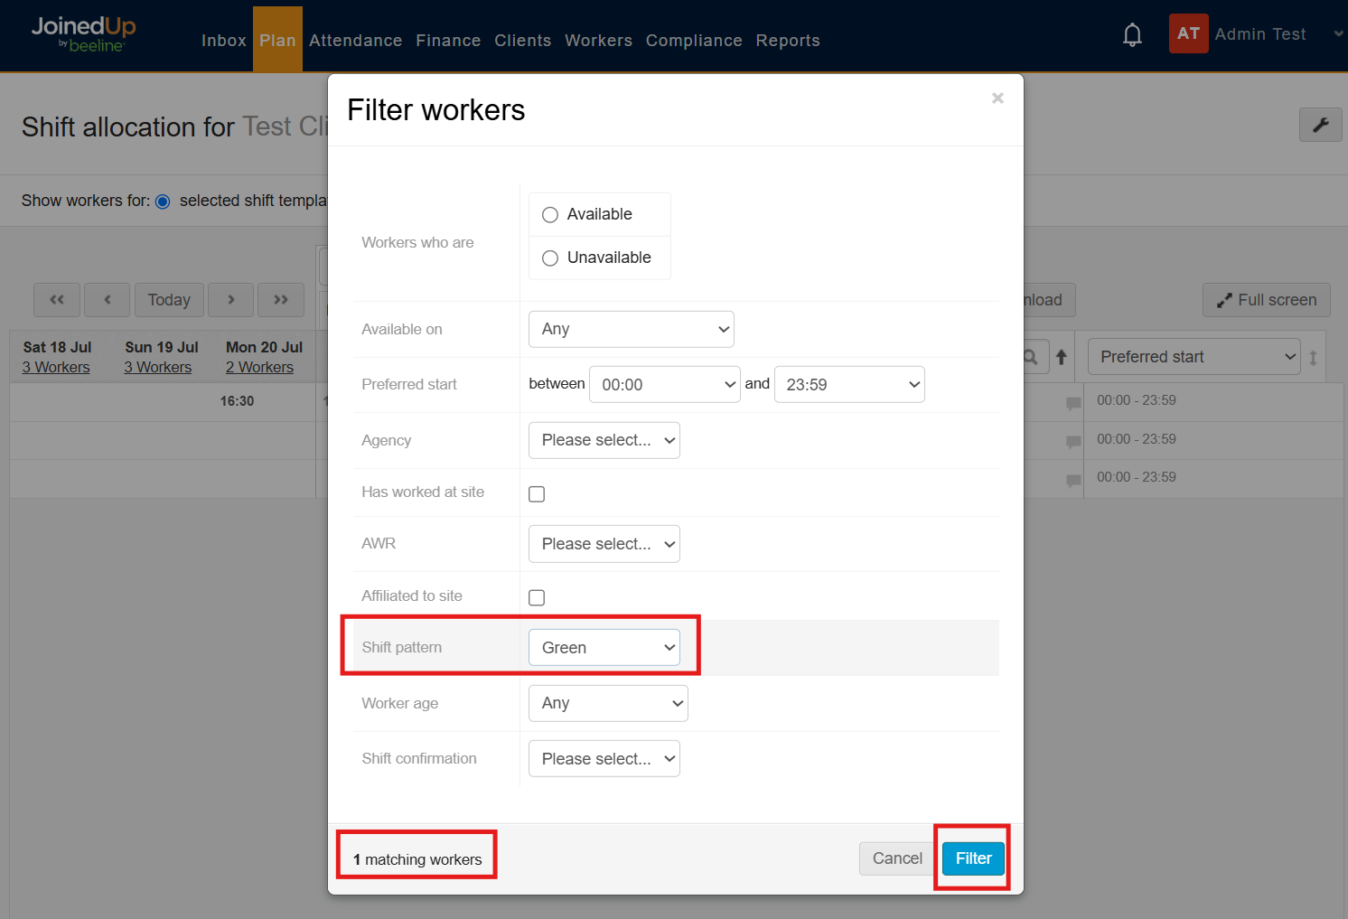This screenshot has height=919, width=1348.
Task: Open Preferred start to-time 23:59 dropdown
Action: (849, 384)
